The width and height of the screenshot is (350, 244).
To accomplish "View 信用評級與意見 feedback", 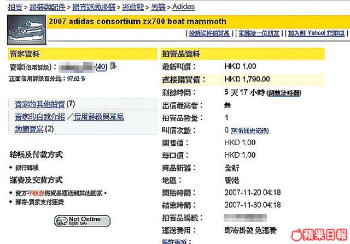I will [x=98, y=116].
